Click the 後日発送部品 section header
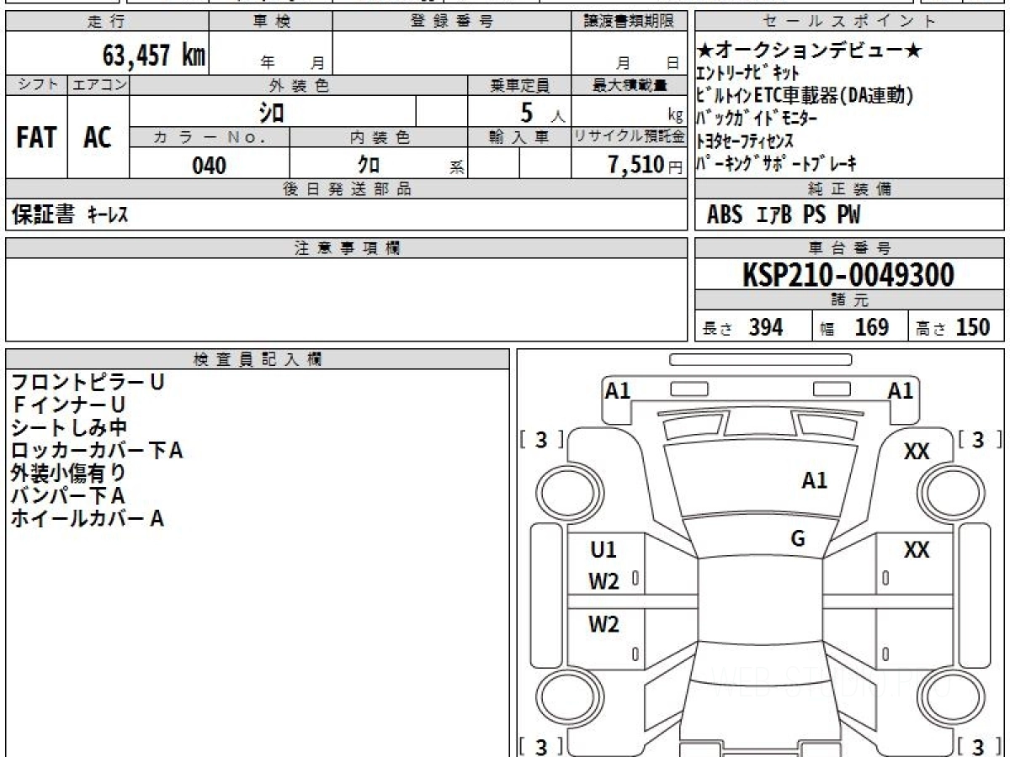This screenshot has height=757, width=1010. [347, 189]
